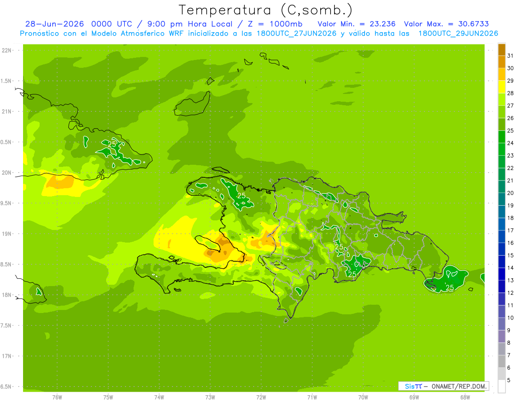Click legend value 5
The height and width of the screenshot is (403, 522).
(509, 380)
